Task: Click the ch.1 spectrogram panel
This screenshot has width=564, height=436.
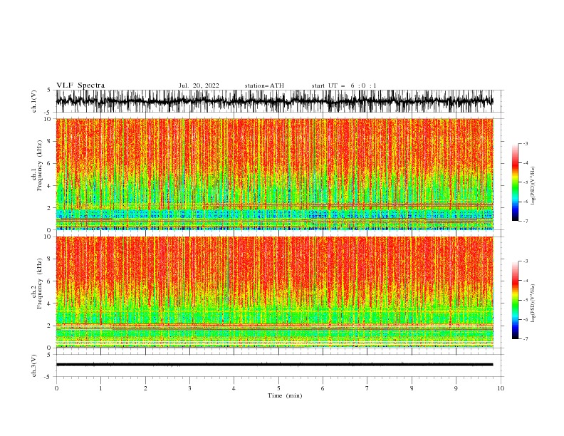Action: tap(275, 174)
